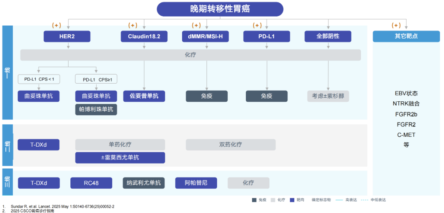
Task: Click the 化疗 legend color swatch
Action: tap(273, 200)
